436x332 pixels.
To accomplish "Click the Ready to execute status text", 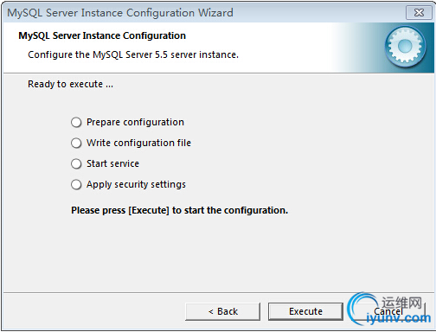I will pos(70,84).
